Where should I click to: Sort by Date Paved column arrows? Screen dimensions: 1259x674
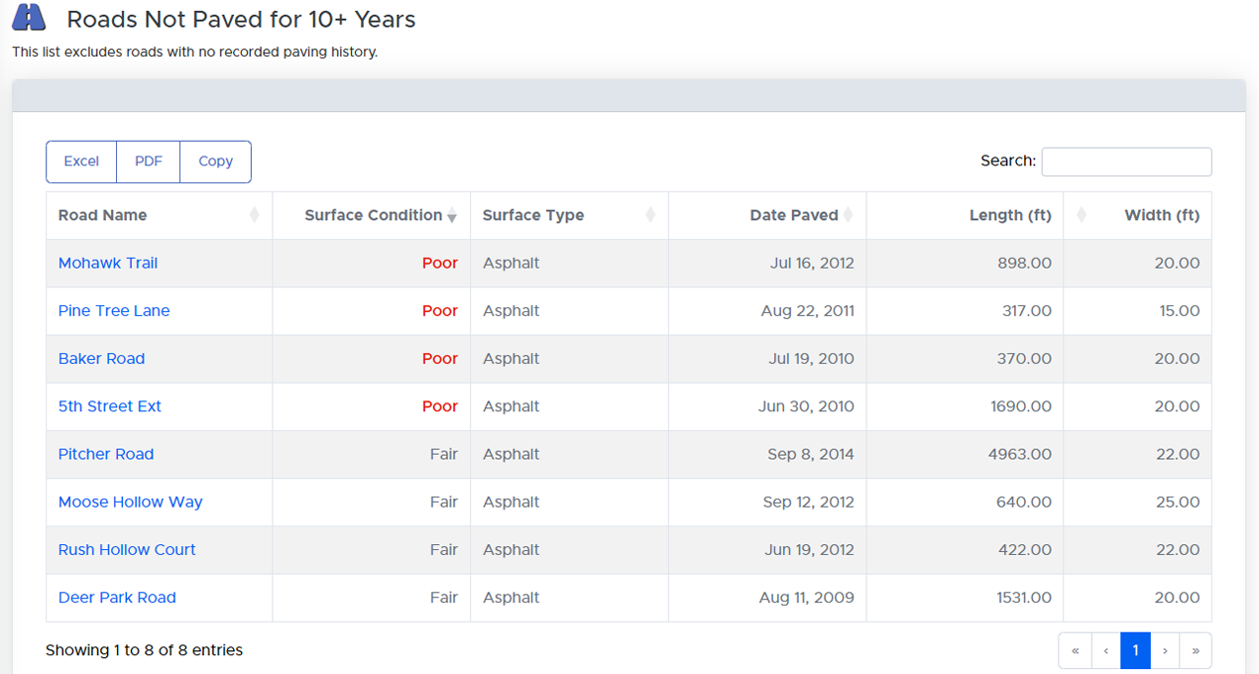(849, 215)
